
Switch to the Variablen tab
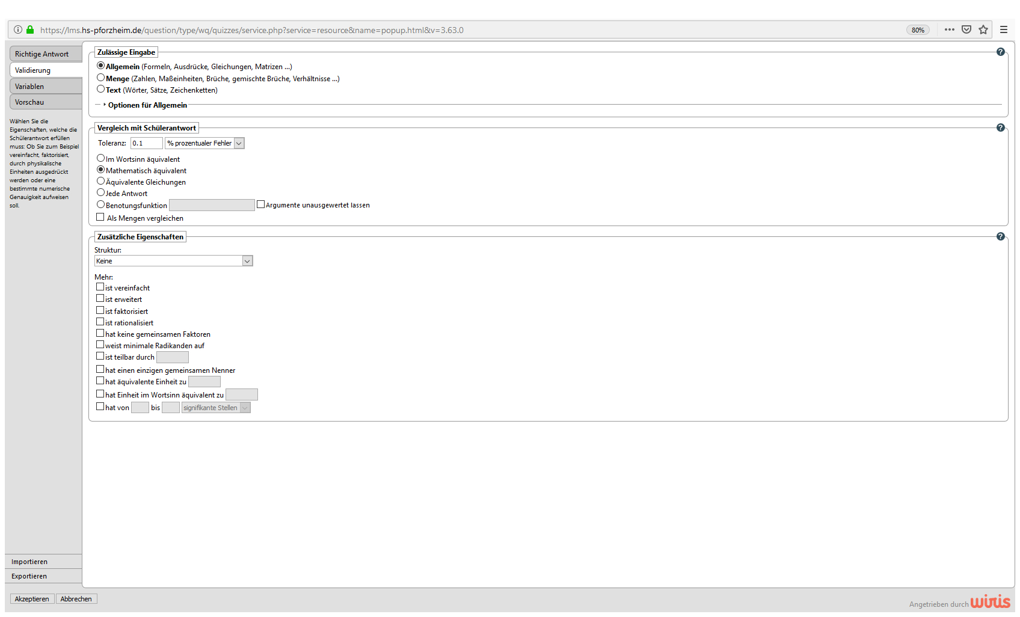point(46,87)
